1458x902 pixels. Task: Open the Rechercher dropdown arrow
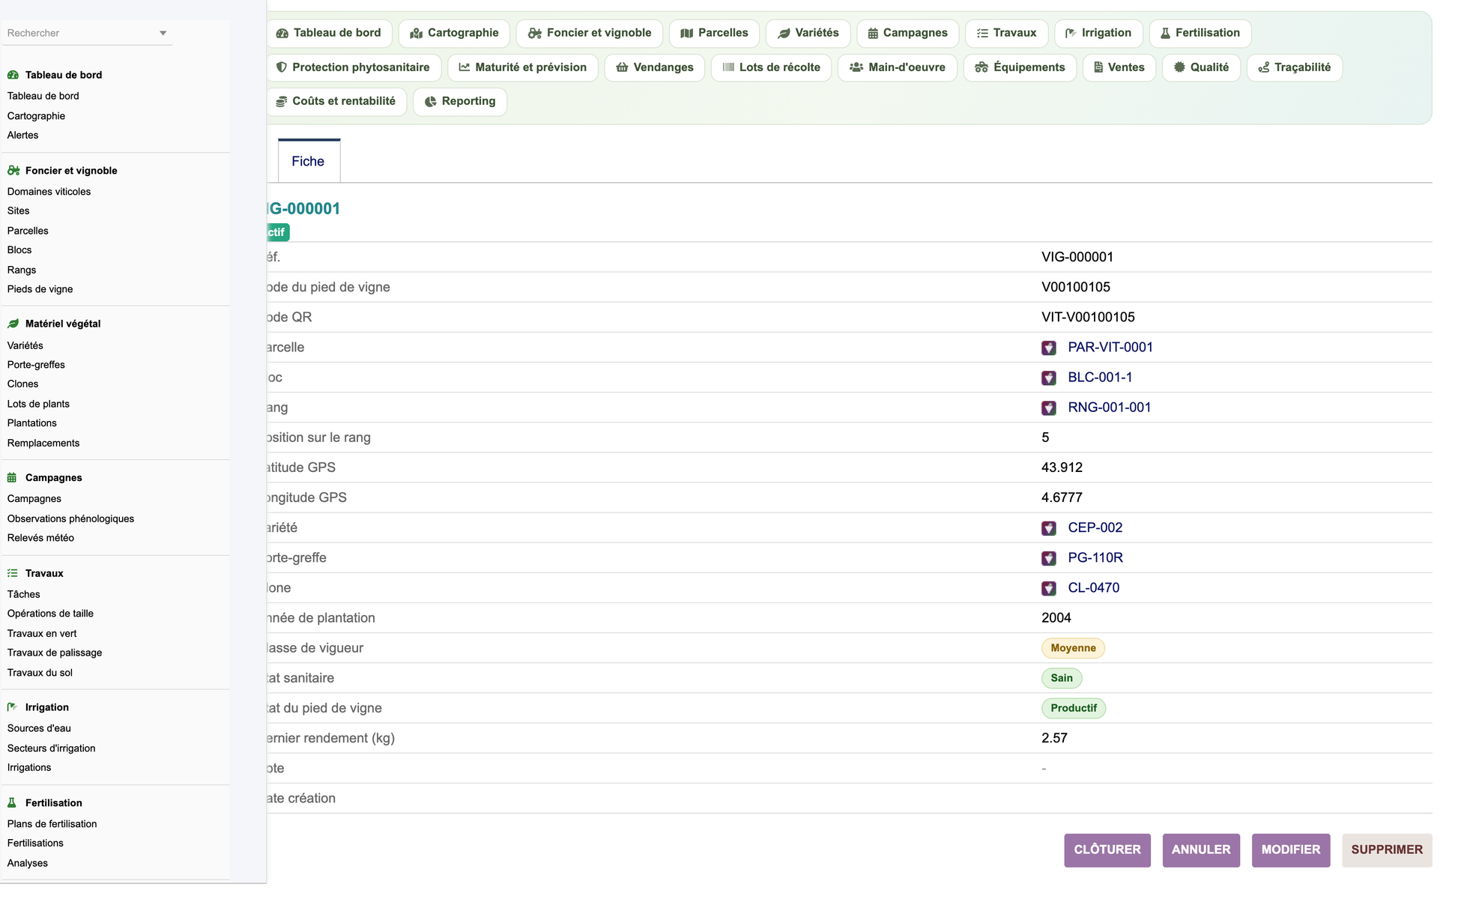[x=163, y=34]
